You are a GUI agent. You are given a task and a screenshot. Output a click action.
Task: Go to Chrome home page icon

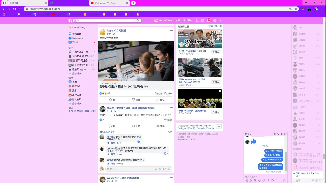coord(20,9)
